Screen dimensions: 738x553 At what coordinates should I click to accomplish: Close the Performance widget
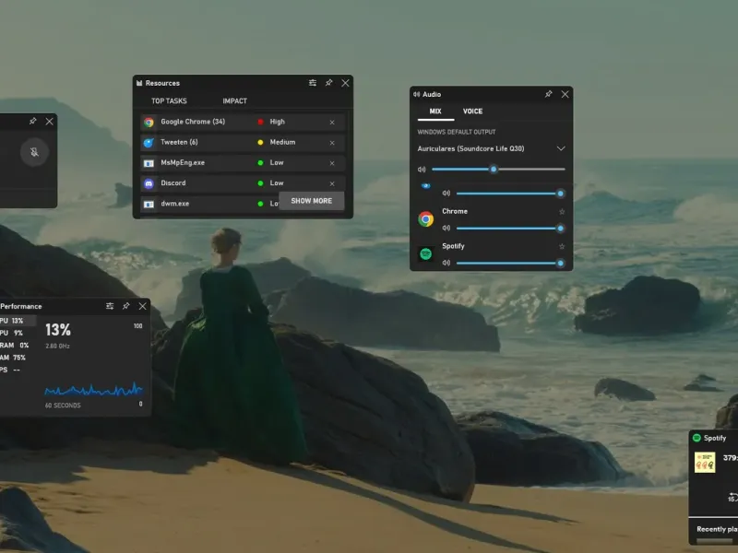point(143,306)
